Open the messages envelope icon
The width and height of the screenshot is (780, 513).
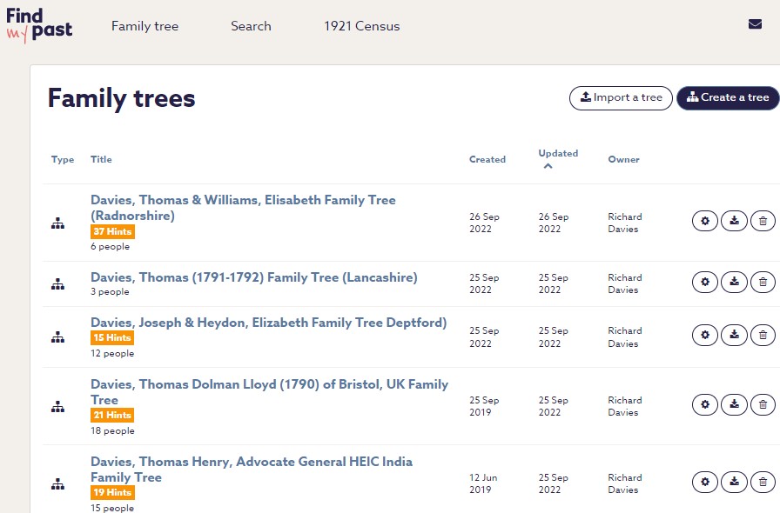pyautogui.click(x=755, y=24)
